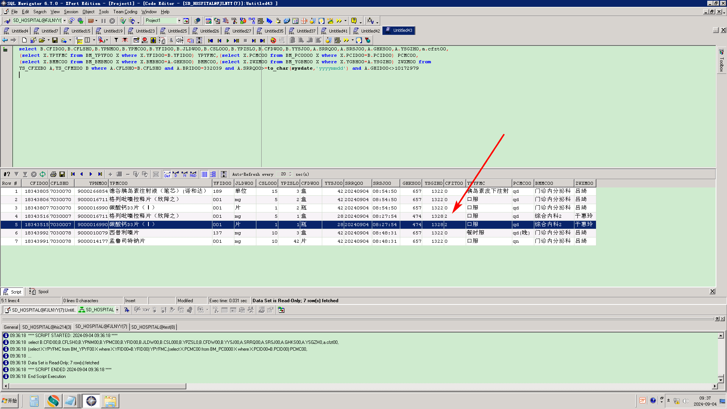Open the Windows 开始 start button

[x=9, y=401]
